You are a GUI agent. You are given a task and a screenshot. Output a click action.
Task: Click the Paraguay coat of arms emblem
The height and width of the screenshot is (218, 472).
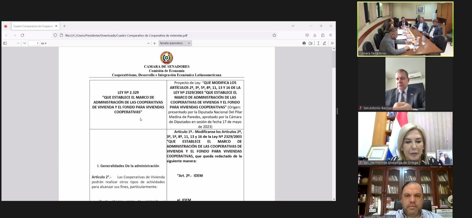pos(167,58)
